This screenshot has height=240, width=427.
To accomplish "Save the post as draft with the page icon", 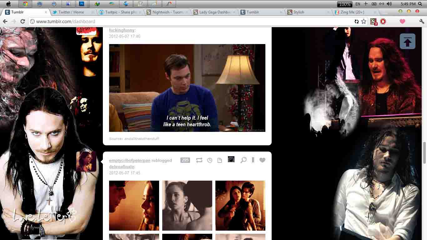I will pos(220,160).
